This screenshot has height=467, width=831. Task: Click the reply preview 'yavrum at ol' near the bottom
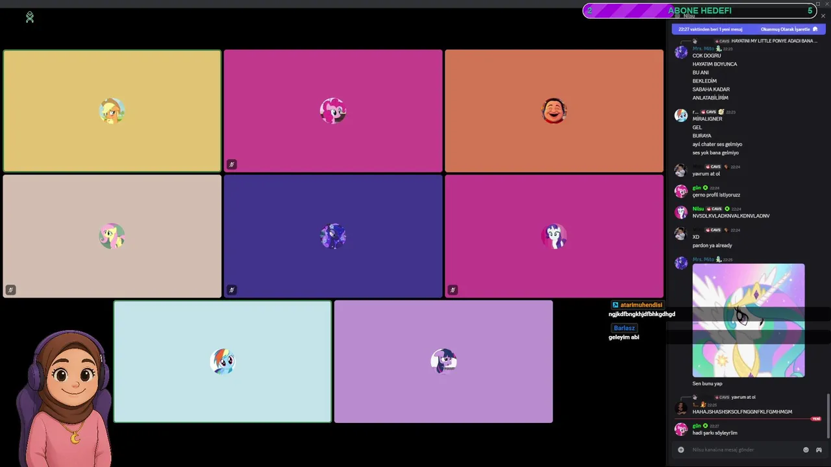click(x=743, y=397)
